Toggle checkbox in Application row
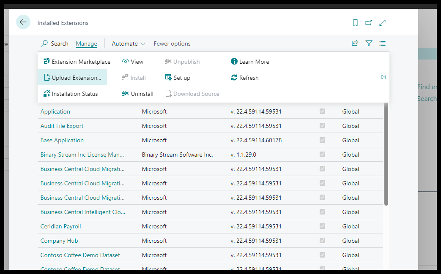 pyautogui.click(x=322, y=111)
